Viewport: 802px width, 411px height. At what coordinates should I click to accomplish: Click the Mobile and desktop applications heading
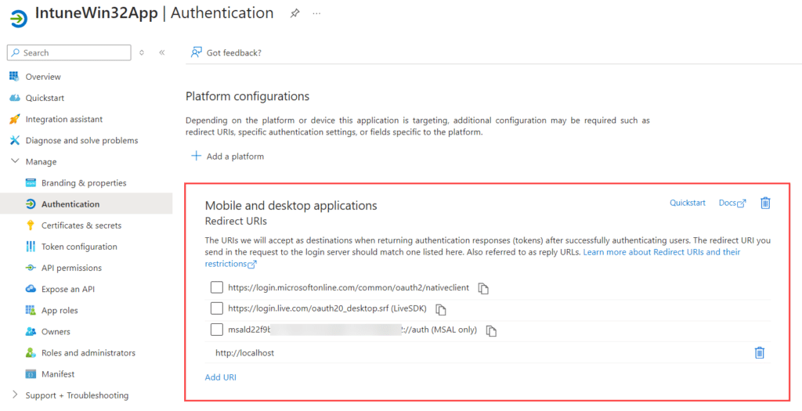coord(291,205)
